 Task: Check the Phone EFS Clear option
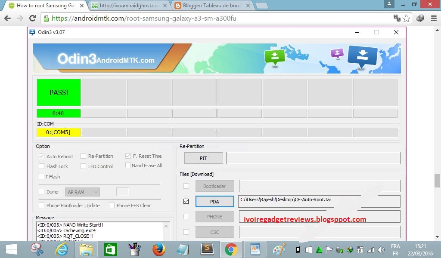[x=112, y=205]
